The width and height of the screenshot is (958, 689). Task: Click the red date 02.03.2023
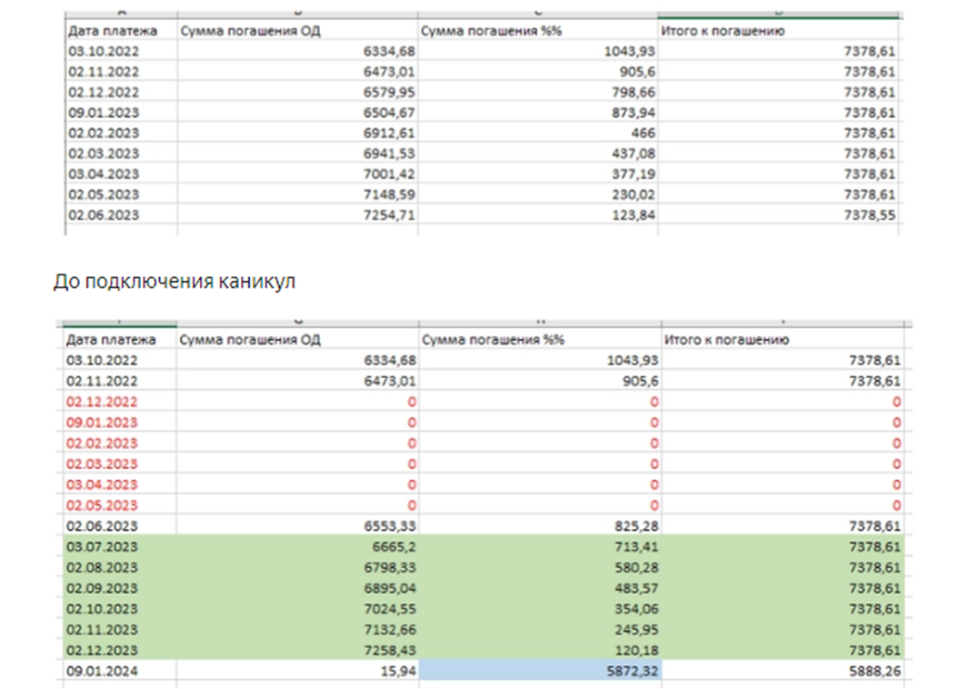pos(102,464)
